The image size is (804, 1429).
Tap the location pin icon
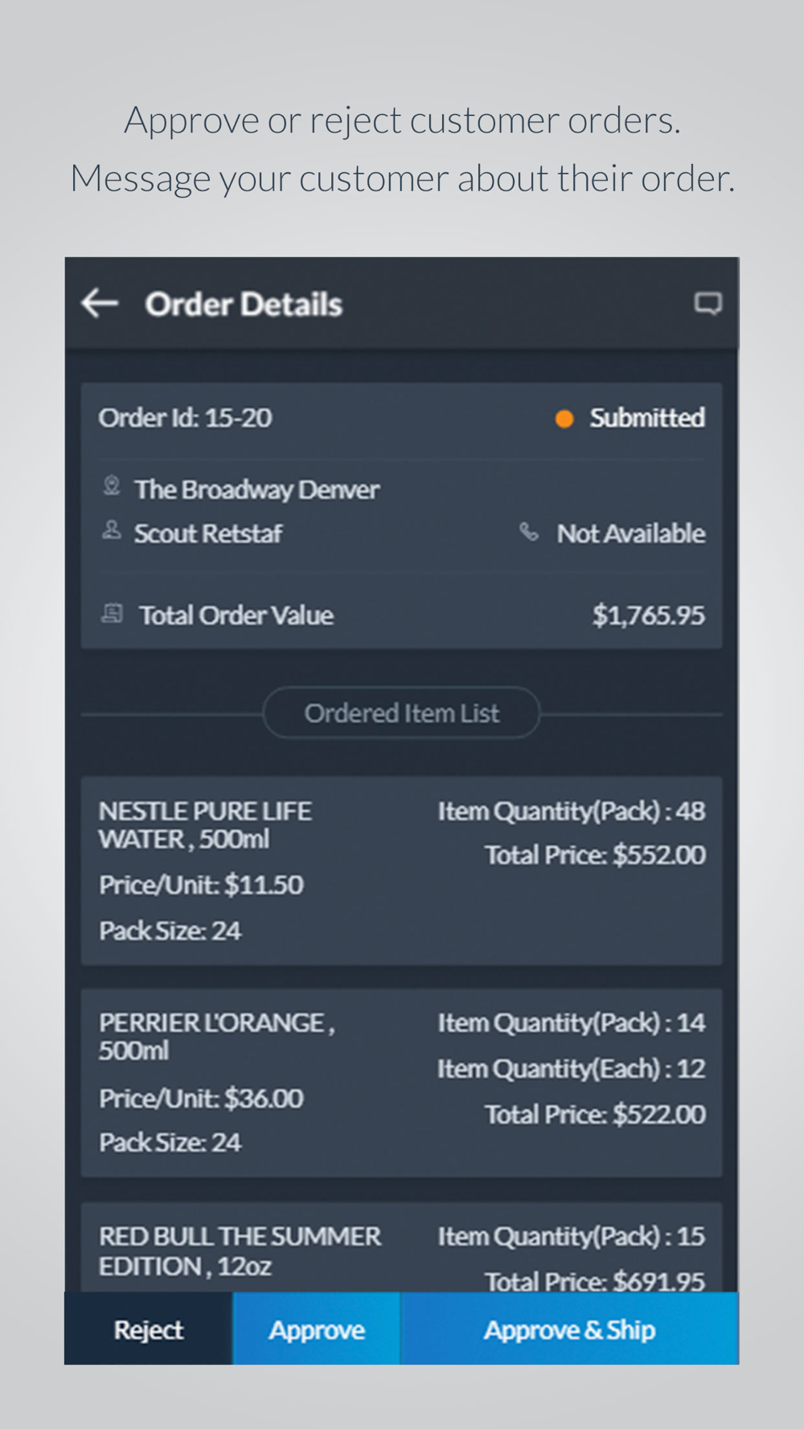[x=112, y=486]
